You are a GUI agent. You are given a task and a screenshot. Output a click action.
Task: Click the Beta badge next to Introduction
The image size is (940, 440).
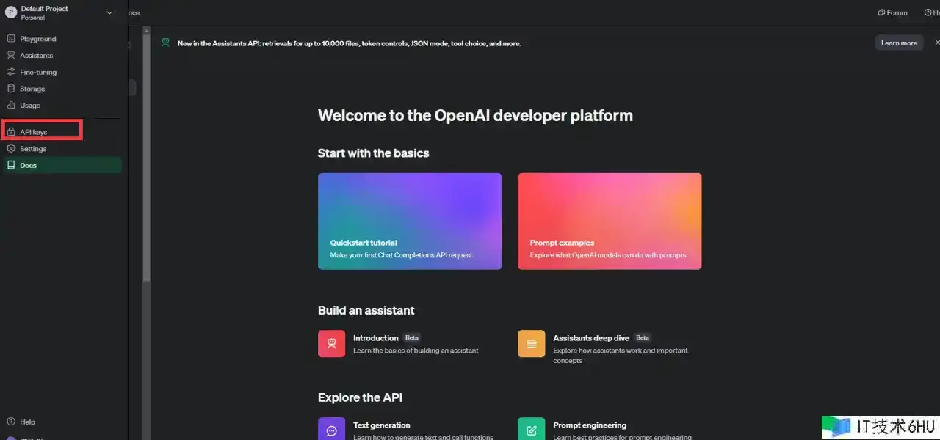coord(412,338)
